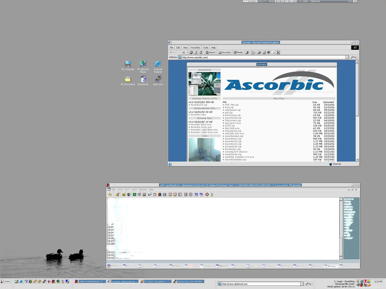Click the mIRC connect lightning icon
Viewport: 386px width, 289px height.
[x=110, y=194]
